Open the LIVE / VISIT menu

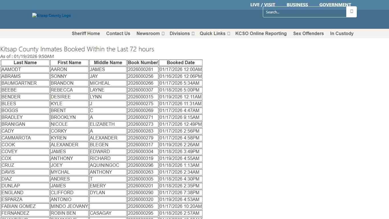point(263,5)
